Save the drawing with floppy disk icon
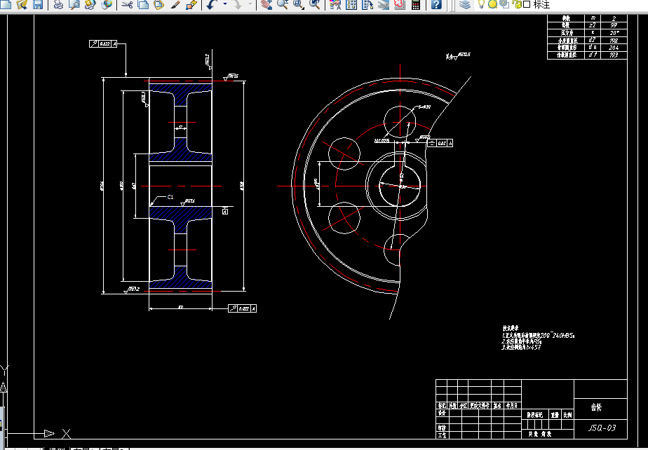 tap(38, 4)
